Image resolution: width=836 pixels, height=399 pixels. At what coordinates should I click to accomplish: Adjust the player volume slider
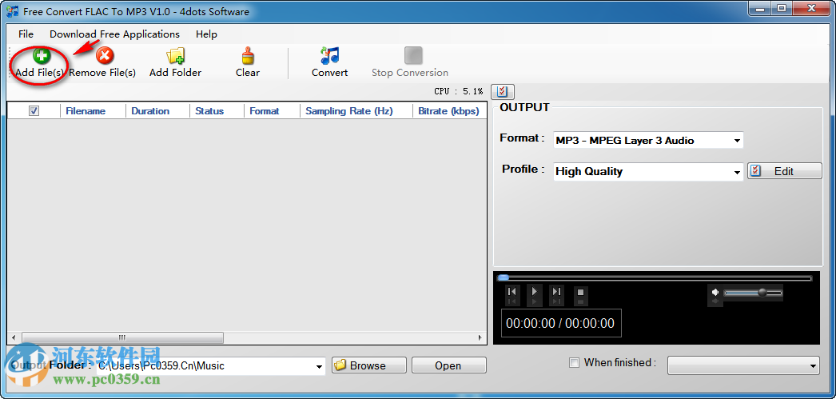(753, 293)
